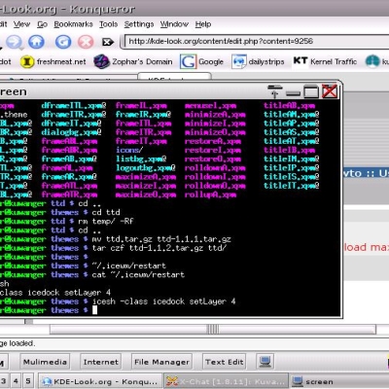The width and height of the screenshot is (389, 389).
Task: Open the Help menu
Action: click(x=203, y=24)
